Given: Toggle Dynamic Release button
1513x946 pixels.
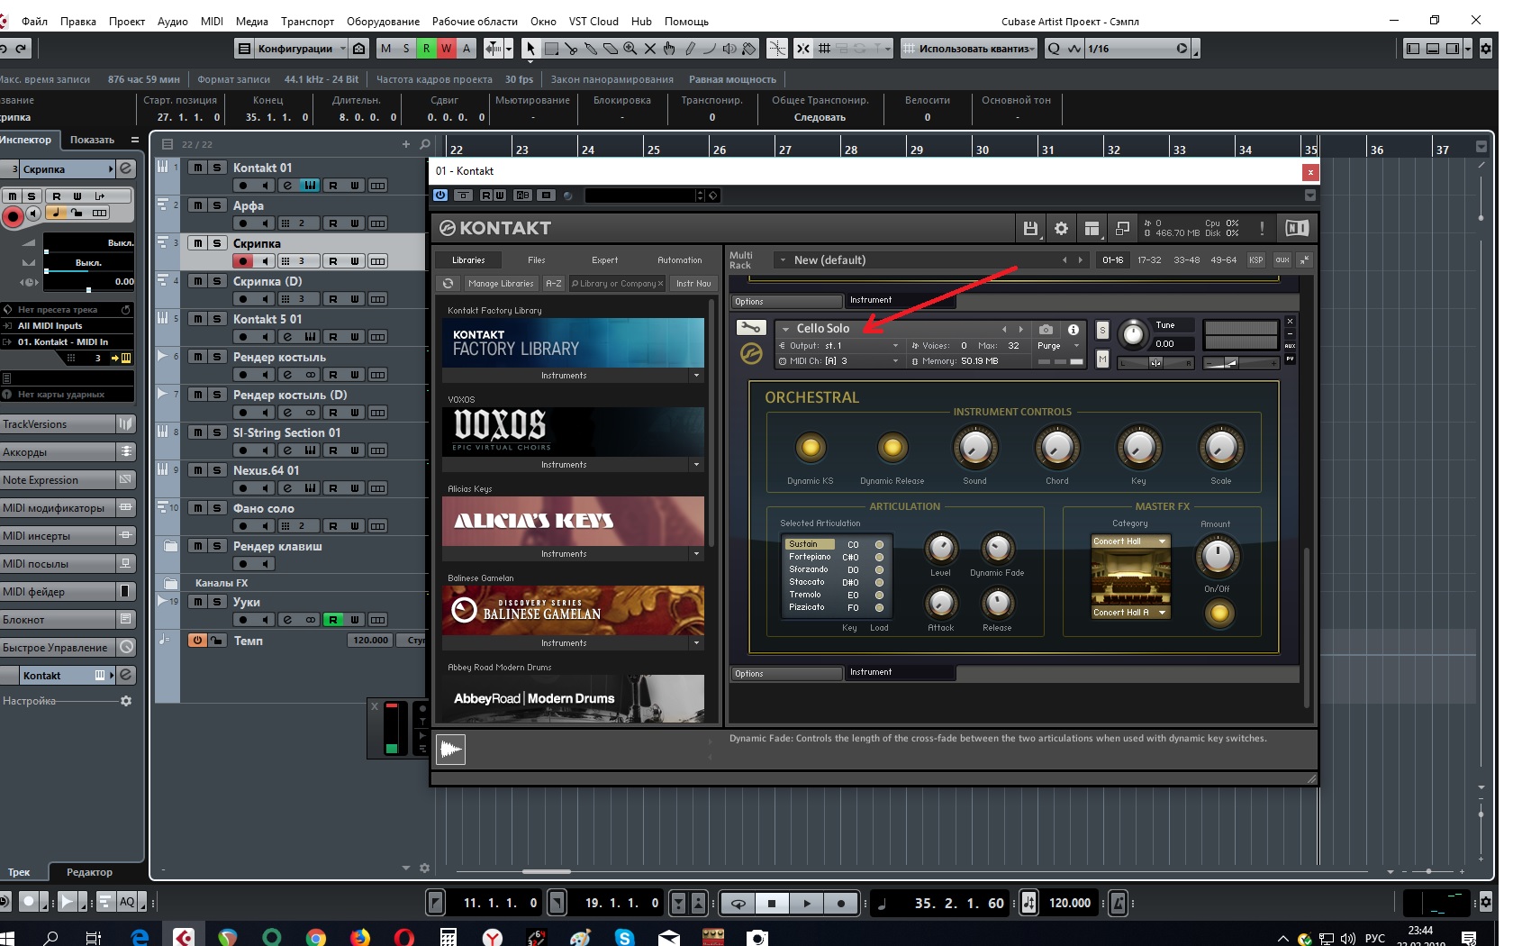Looking at the screenshot, I should coord(892,447).
